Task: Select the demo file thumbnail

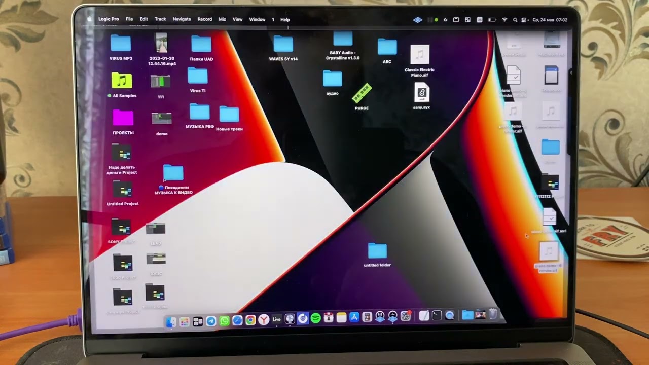Action: click(162, 124)
